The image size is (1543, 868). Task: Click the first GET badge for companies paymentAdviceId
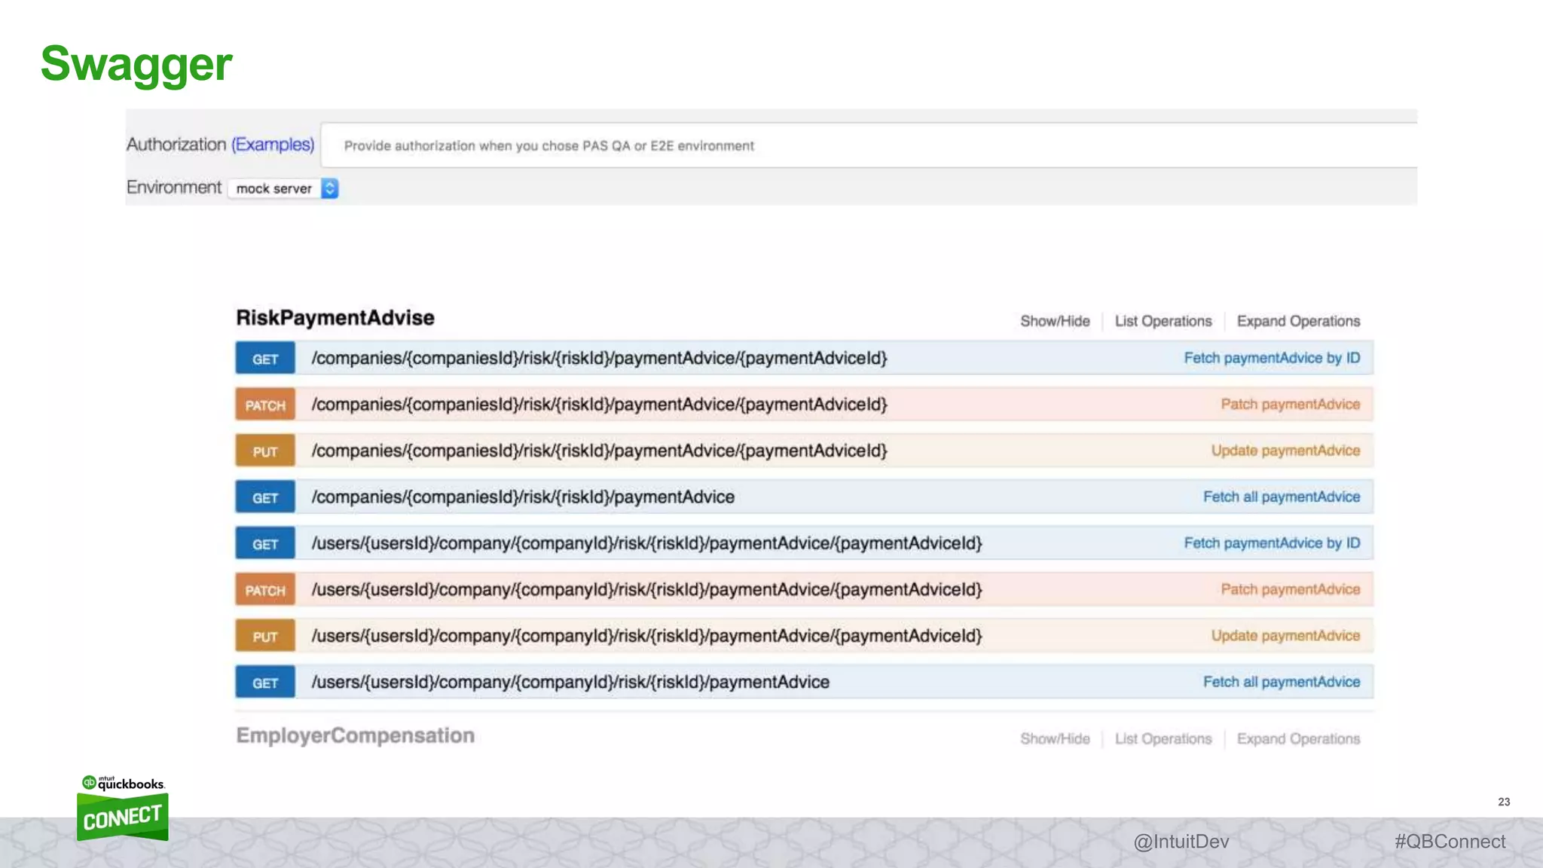[264, 359]
